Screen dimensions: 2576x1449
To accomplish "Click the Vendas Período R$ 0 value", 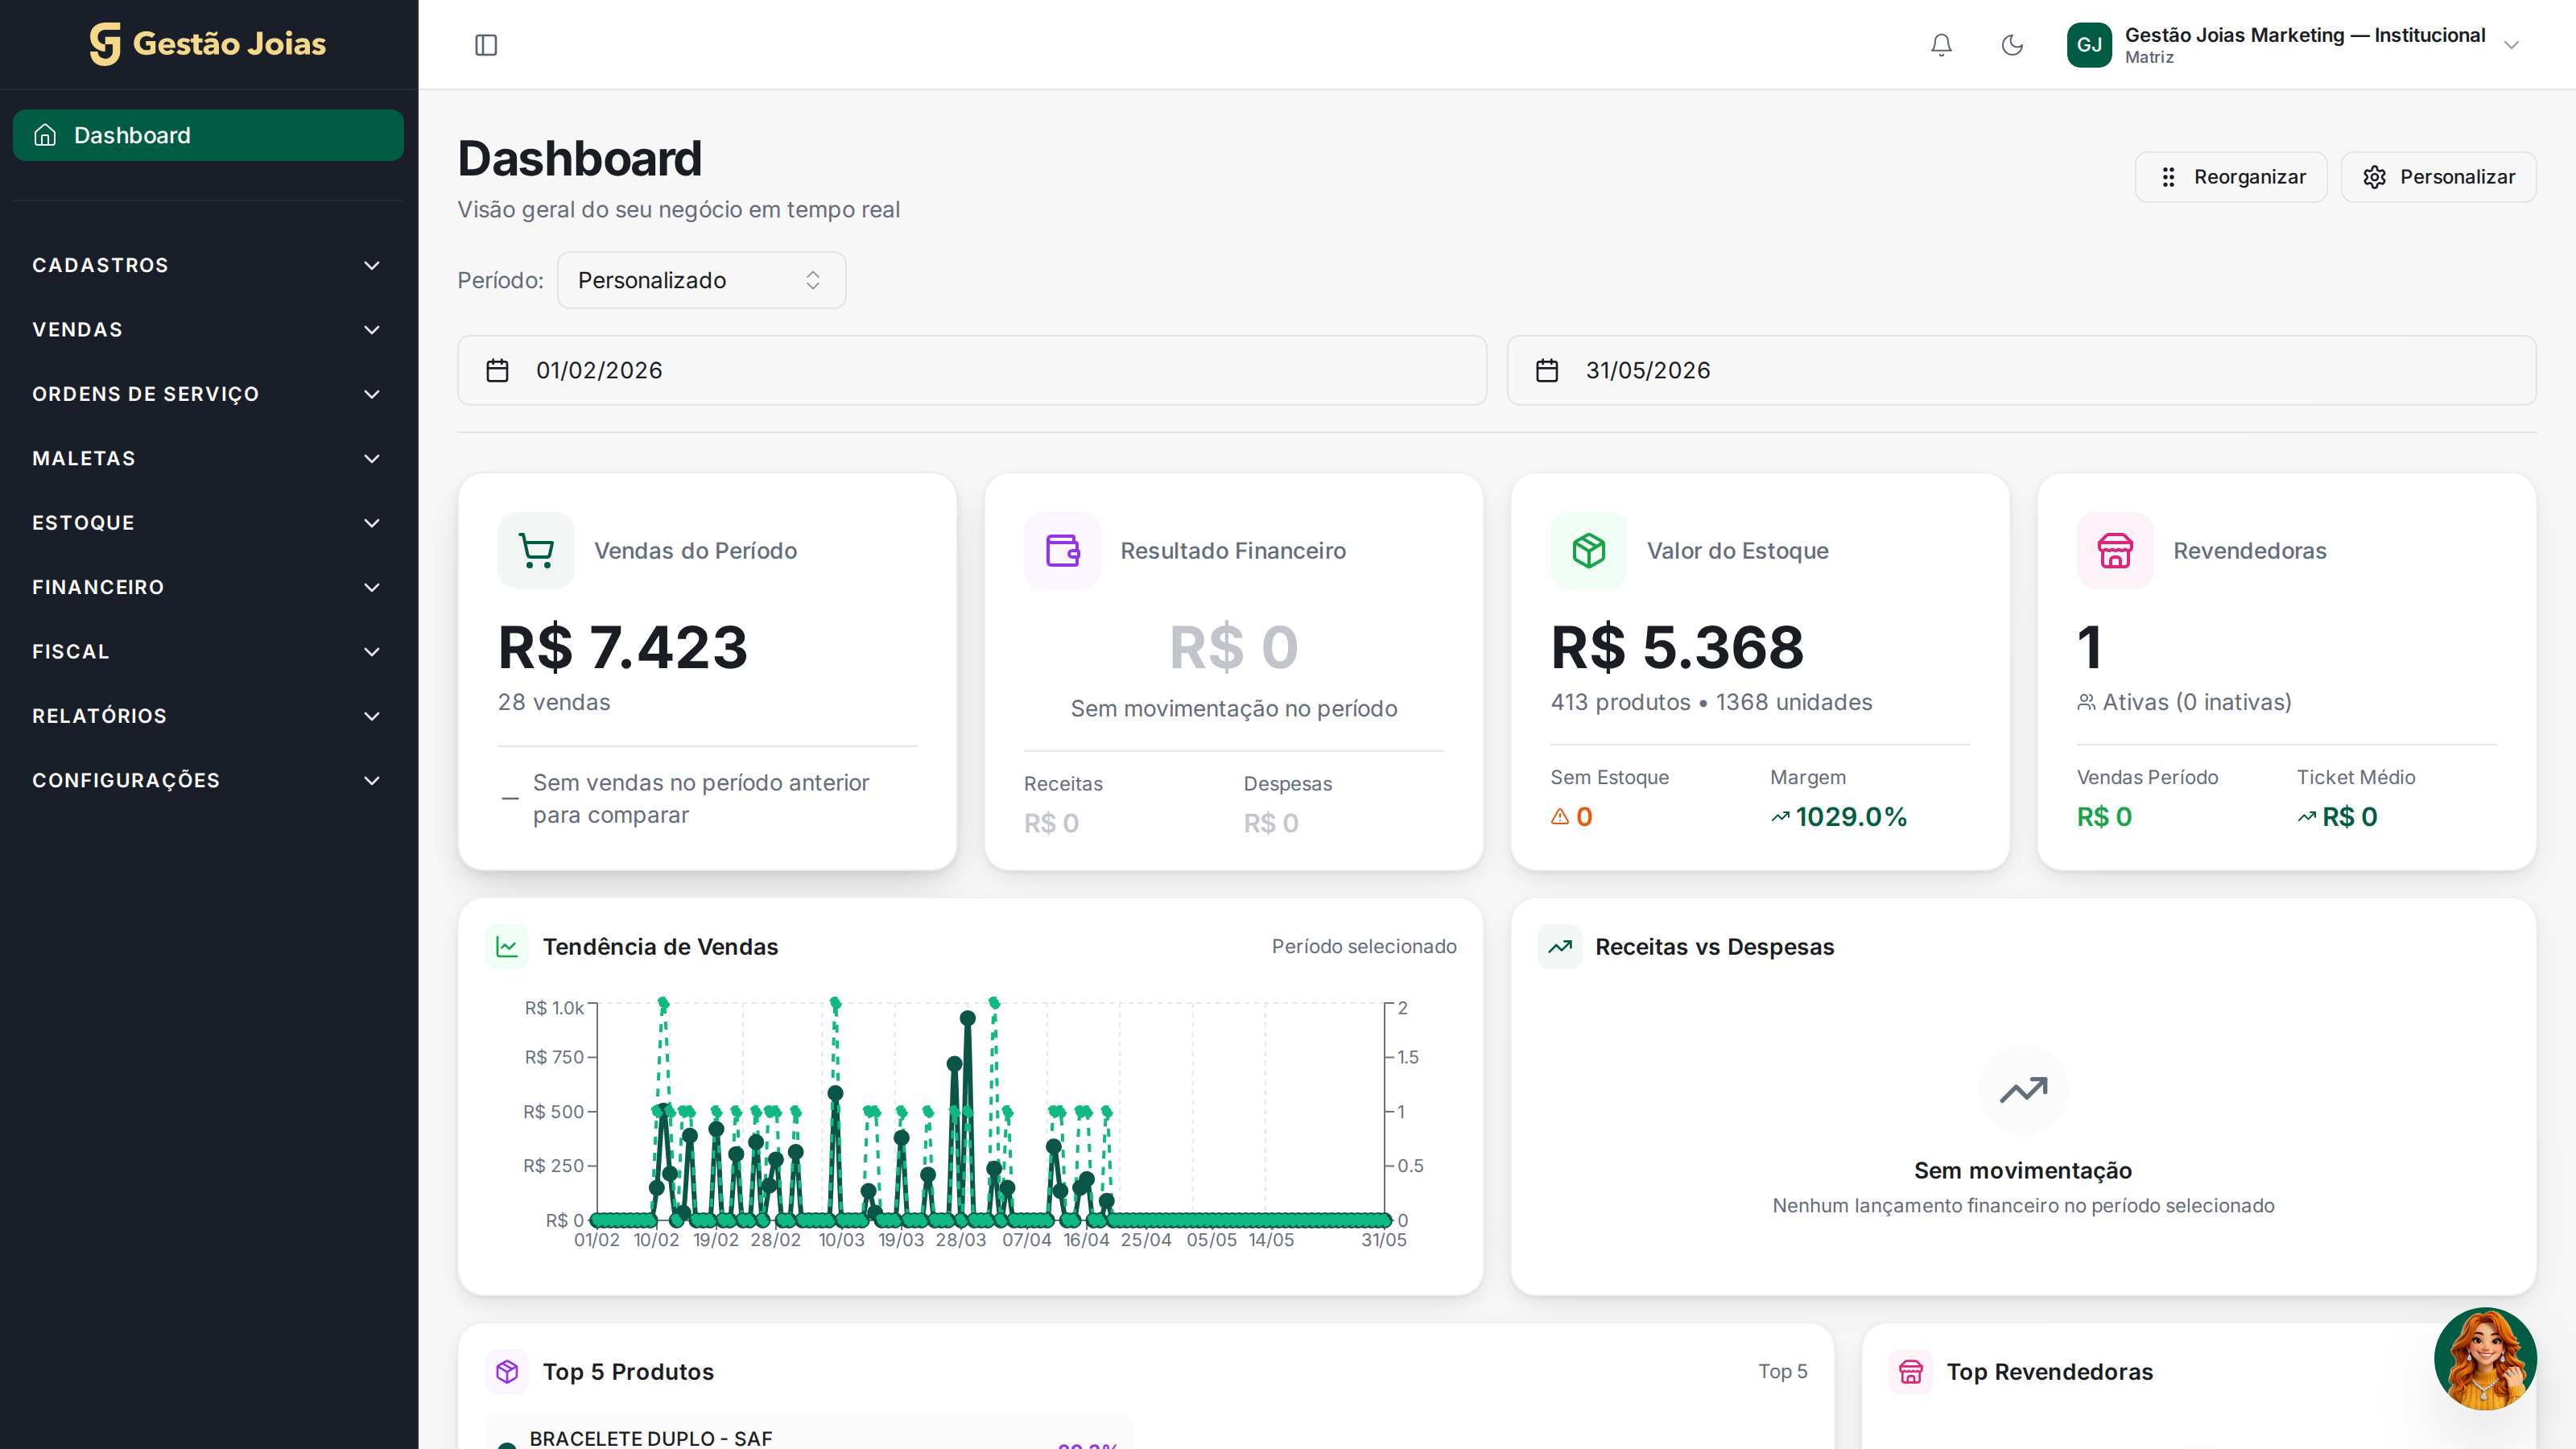I will (x=2104, y=817).
